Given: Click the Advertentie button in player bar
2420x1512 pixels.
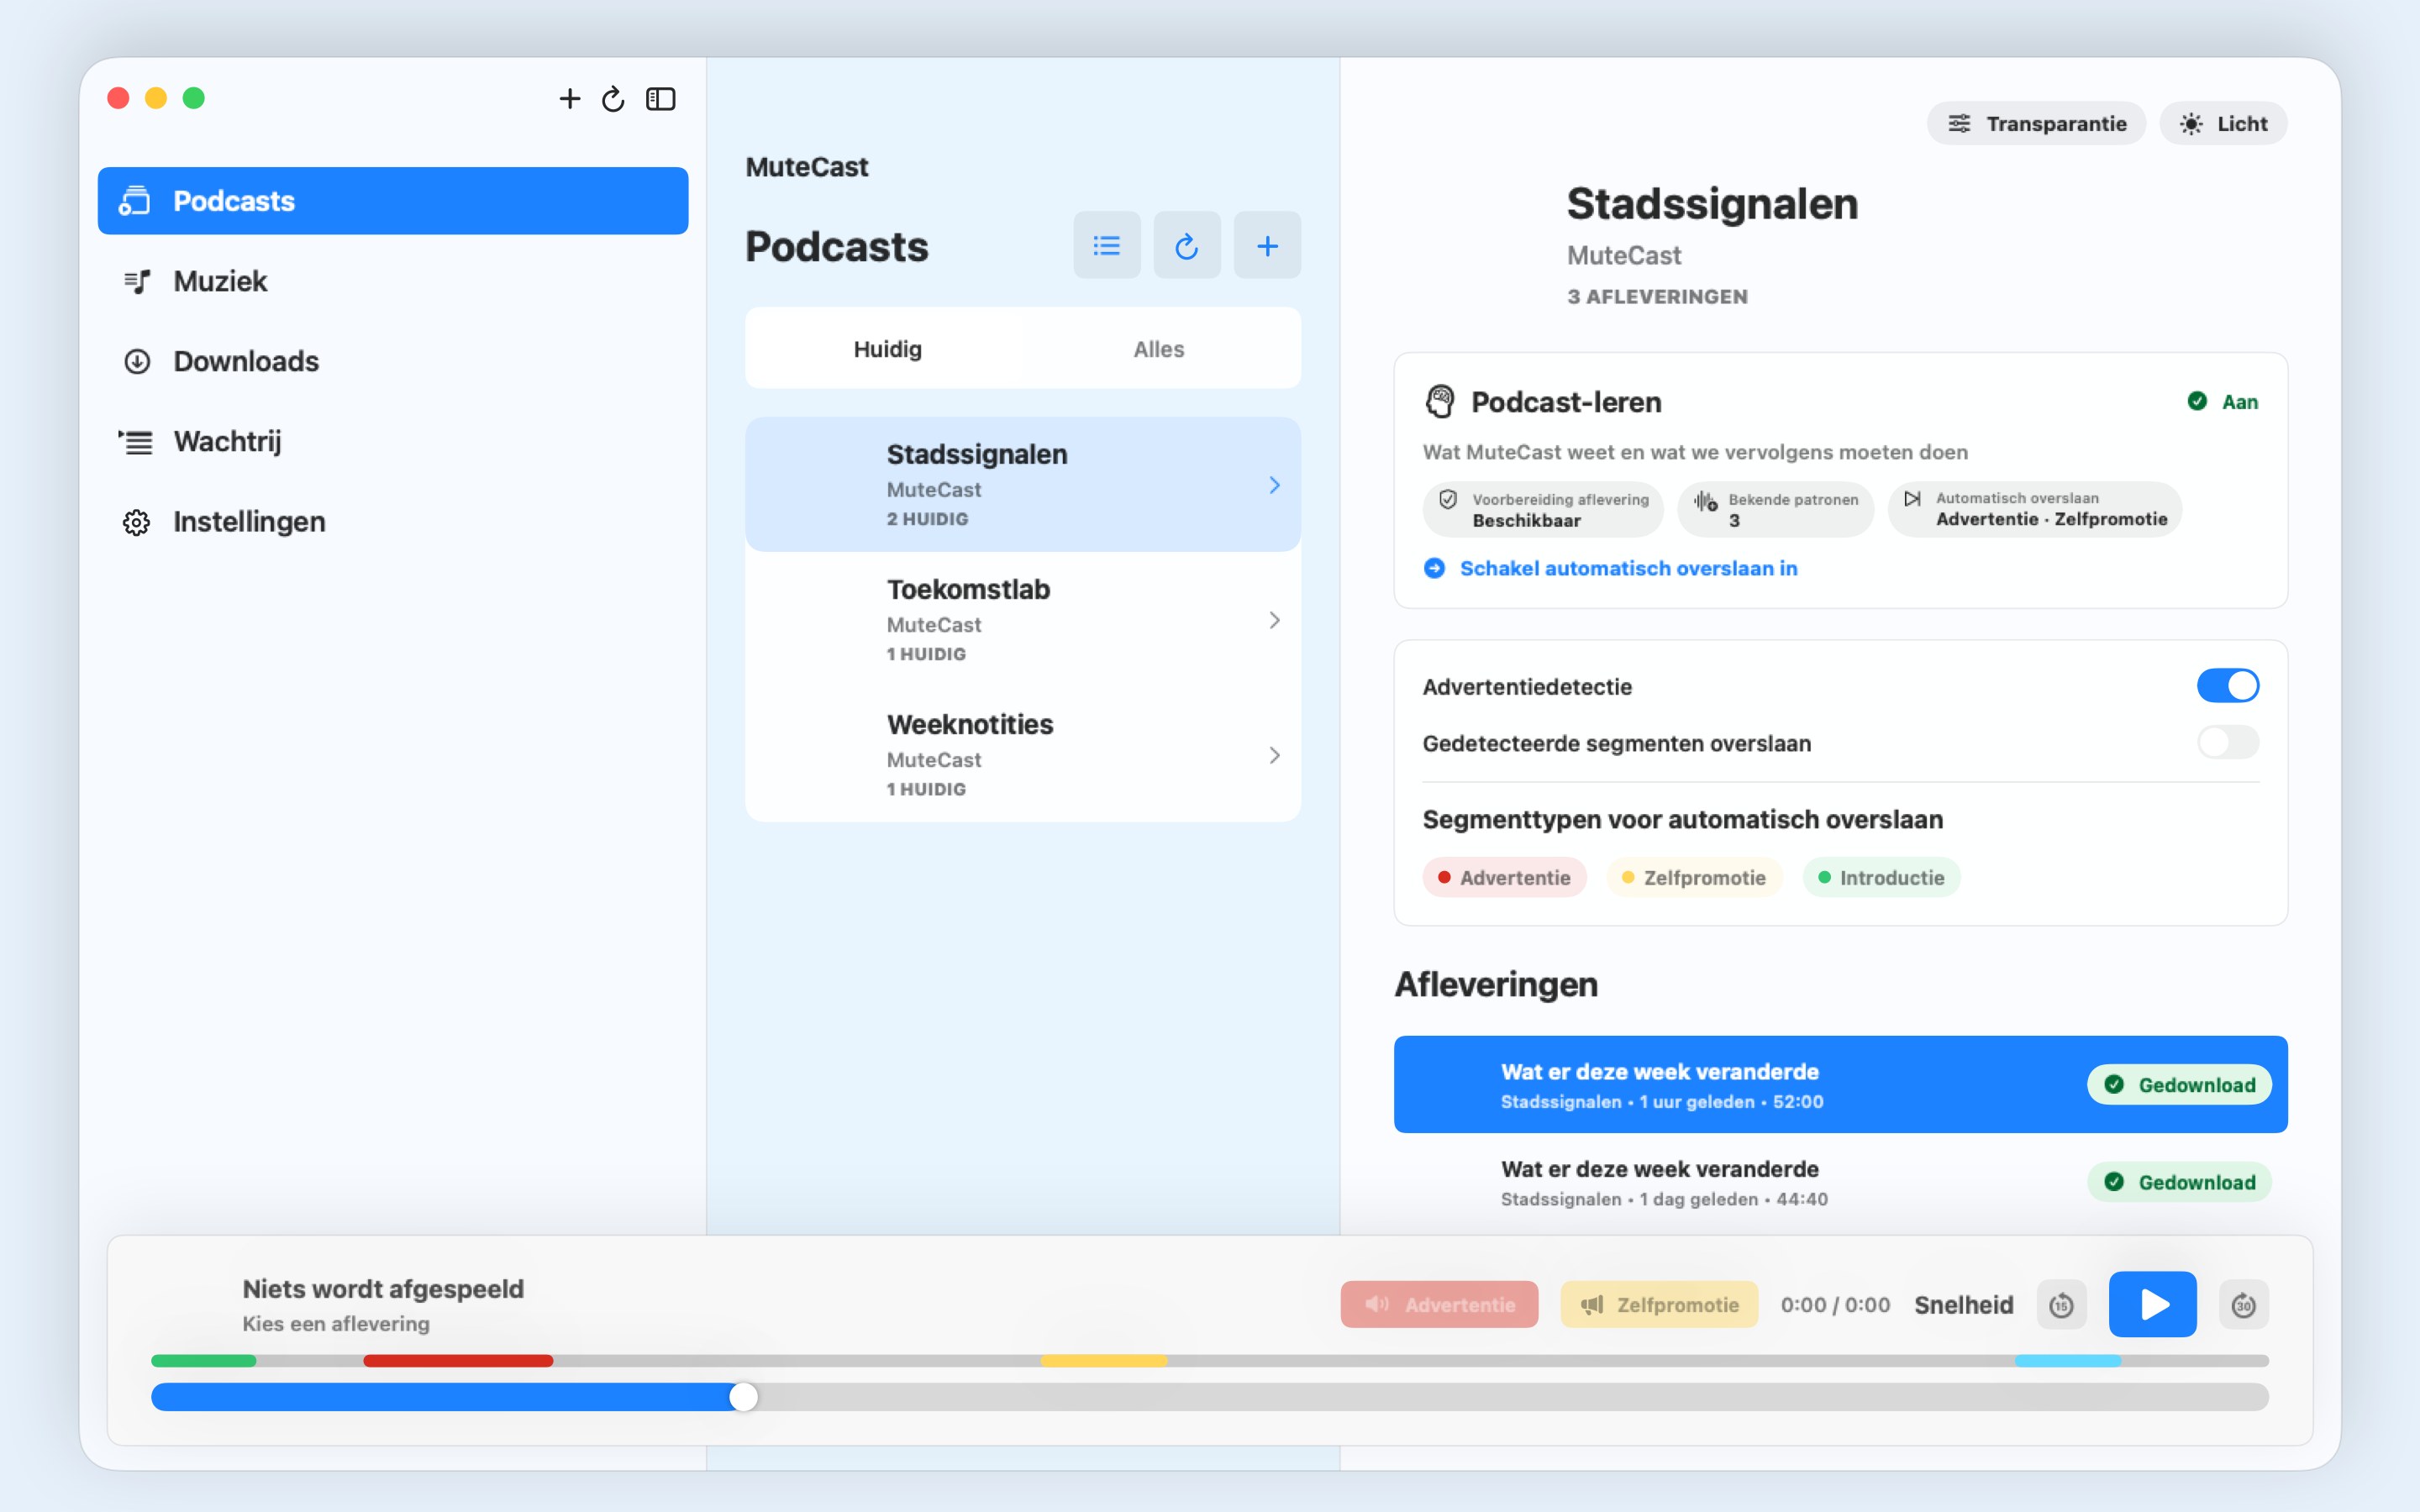Looking at the screenshot, I should 1439,1304.
